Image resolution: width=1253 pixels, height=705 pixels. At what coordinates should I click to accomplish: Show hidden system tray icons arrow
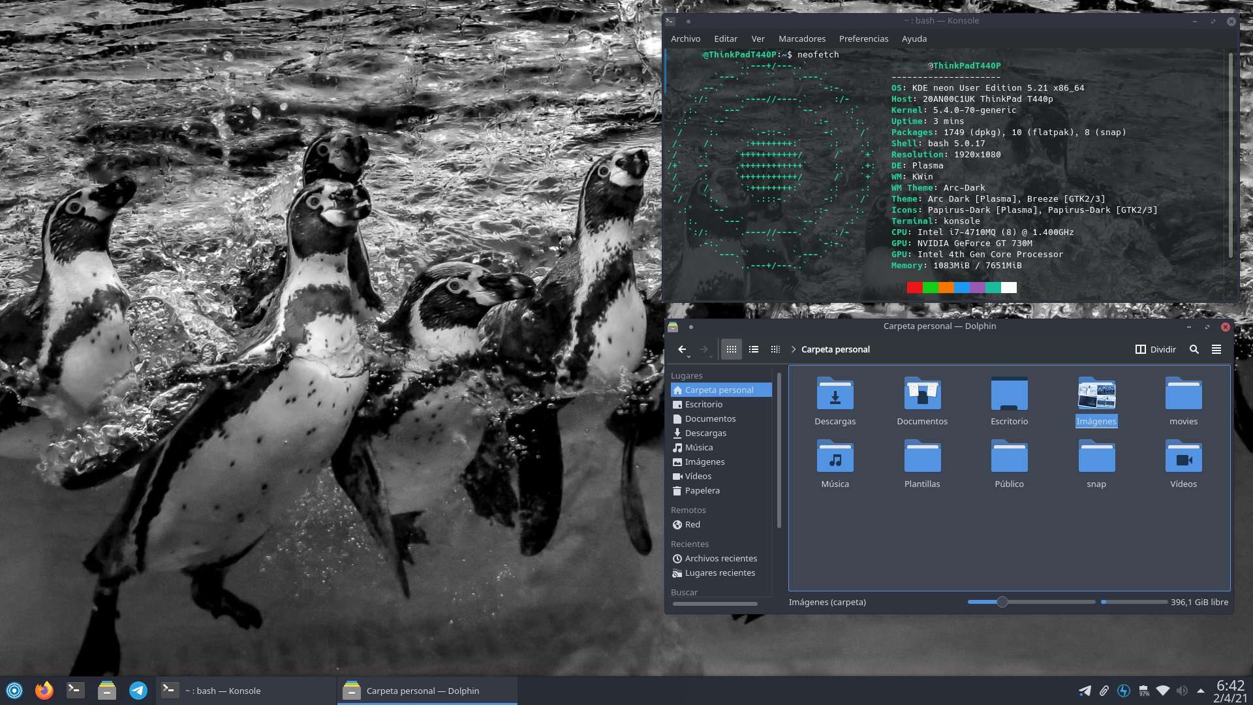(1200, 690)
